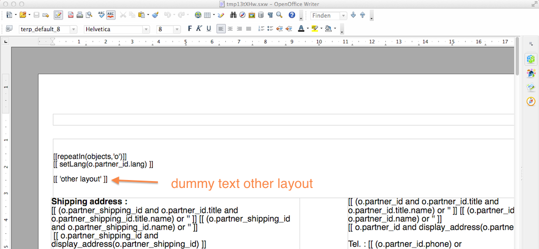Insert a Table using grid icon
This screenshot has height=249, width=539.
207,15
